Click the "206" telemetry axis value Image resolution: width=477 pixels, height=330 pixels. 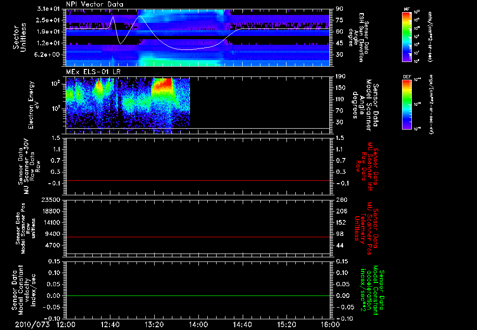tap(341, 211)
